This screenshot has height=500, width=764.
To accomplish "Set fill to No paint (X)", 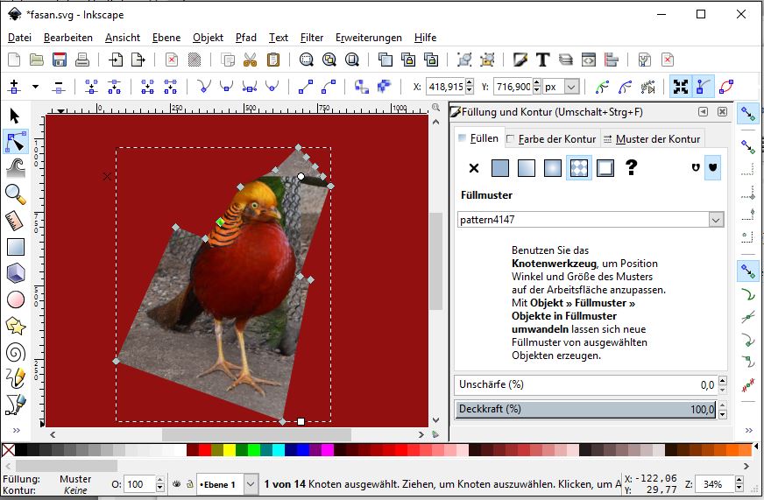I will 474,168.
